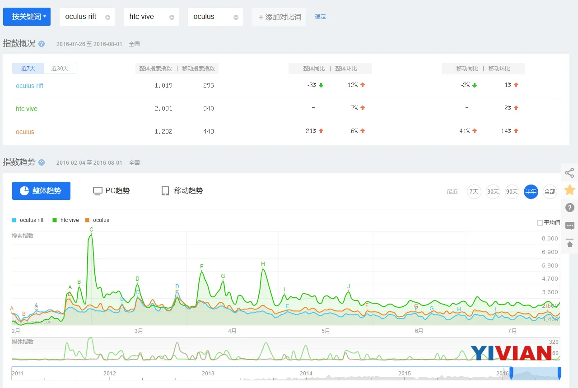Open the oculus rift keyword link in table
Image resolution: width=578 pixels, height=388 pixels.
pyautogui.click(x=30, y=86)
